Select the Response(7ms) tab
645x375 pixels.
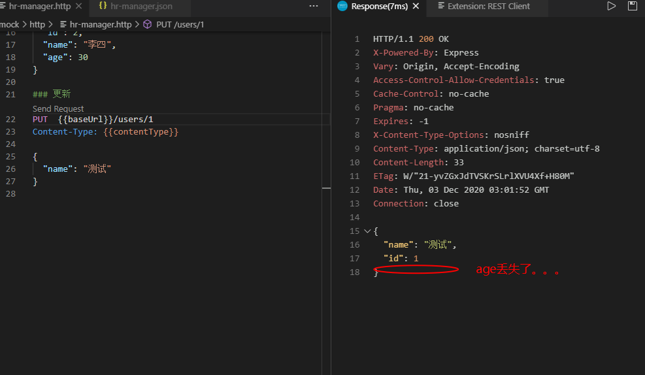click(378, 6)
